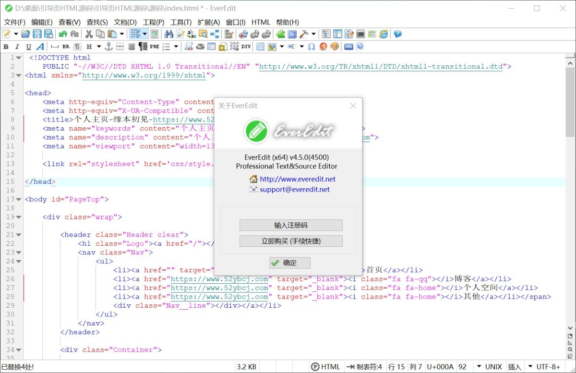Click the Copy icon in toolbar

point(100,34)
